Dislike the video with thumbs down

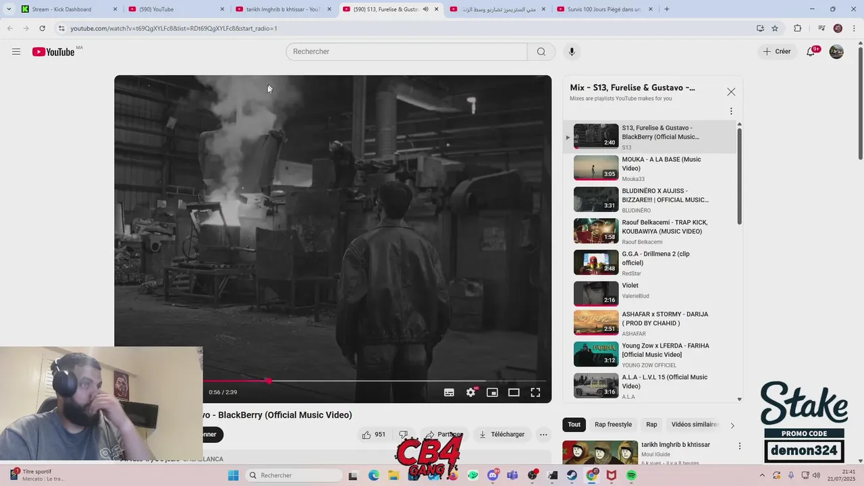(404, 435)
